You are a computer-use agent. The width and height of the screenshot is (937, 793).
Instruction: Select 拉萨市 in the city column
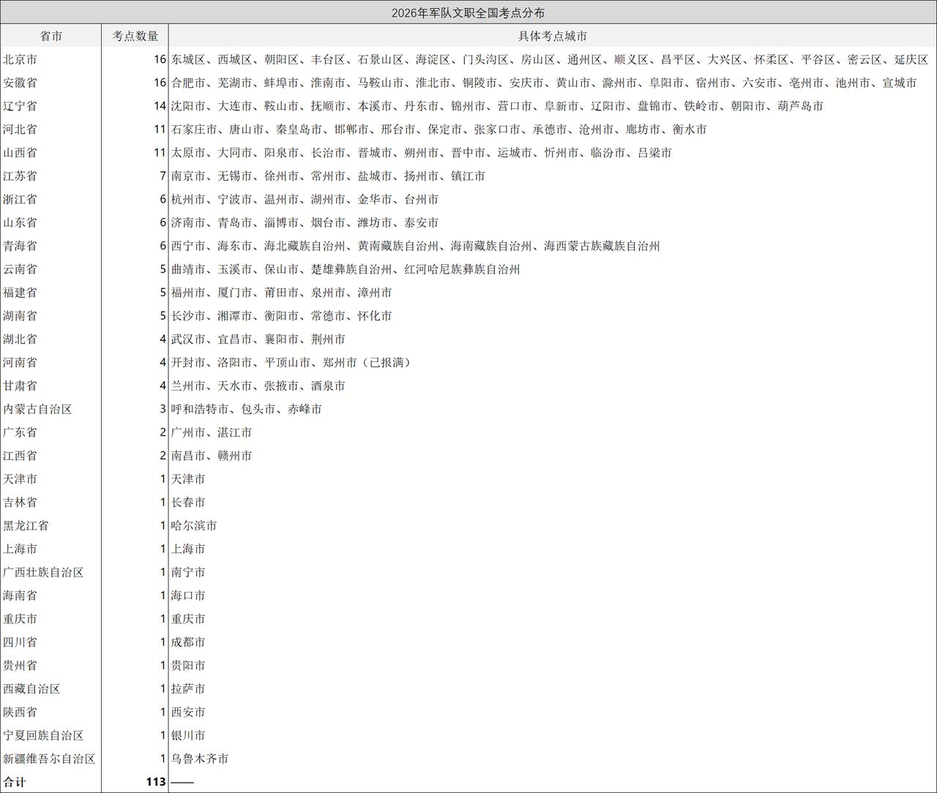click(x=188, y=688)
